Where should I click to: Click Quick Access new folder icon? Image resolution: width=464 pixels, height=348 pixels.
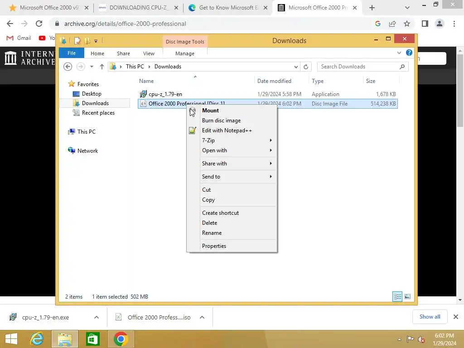(87, 41)
